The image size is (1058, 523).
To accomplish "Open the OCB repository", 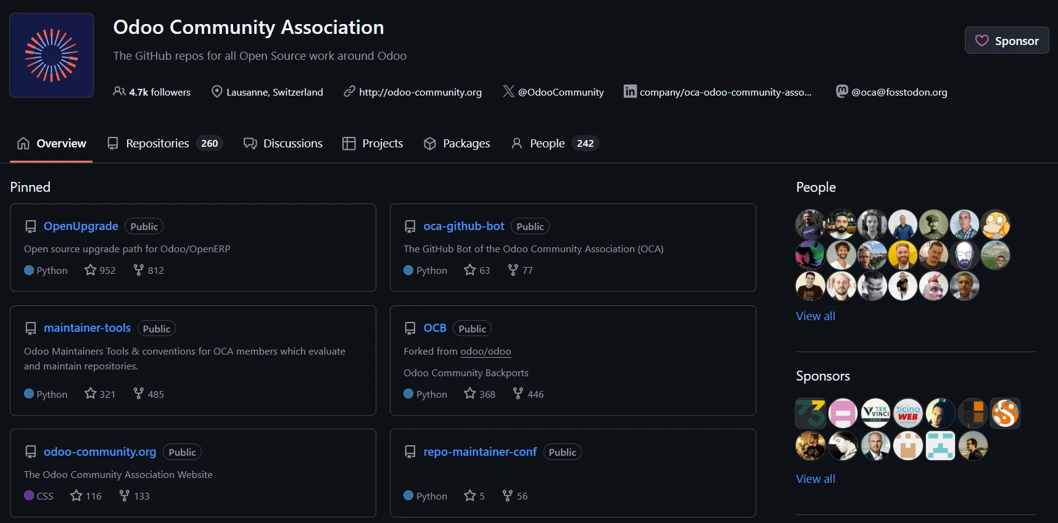I will pyautogui.click(x=435, y=327).
